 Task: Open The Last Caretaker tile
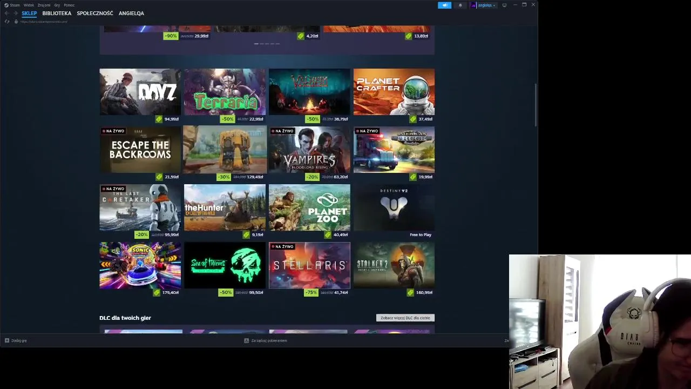(x=140, y=207)
